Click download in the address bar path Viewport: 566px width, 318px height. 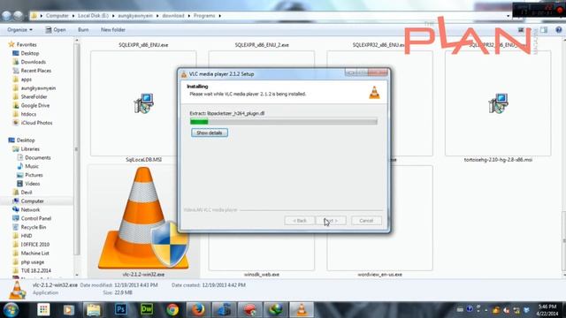[173, 16]
